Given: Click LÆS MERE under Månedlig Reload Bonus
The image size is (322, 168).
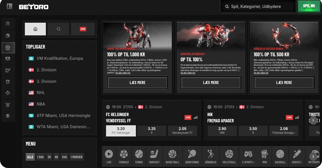Looking at the screenshot, I should coord(284,83).
